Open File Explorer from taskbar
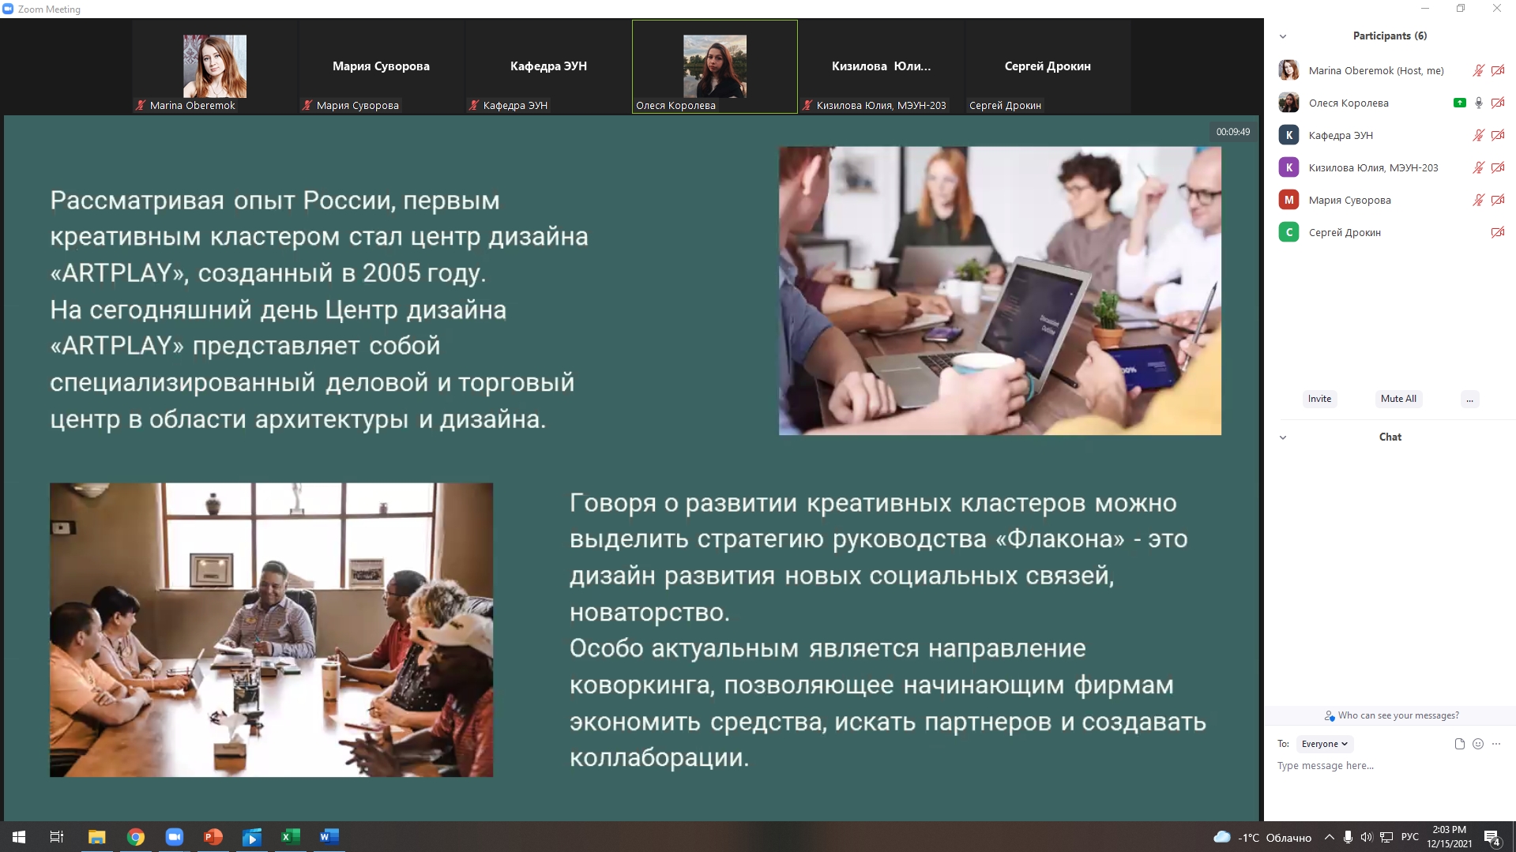 [96, 837]
